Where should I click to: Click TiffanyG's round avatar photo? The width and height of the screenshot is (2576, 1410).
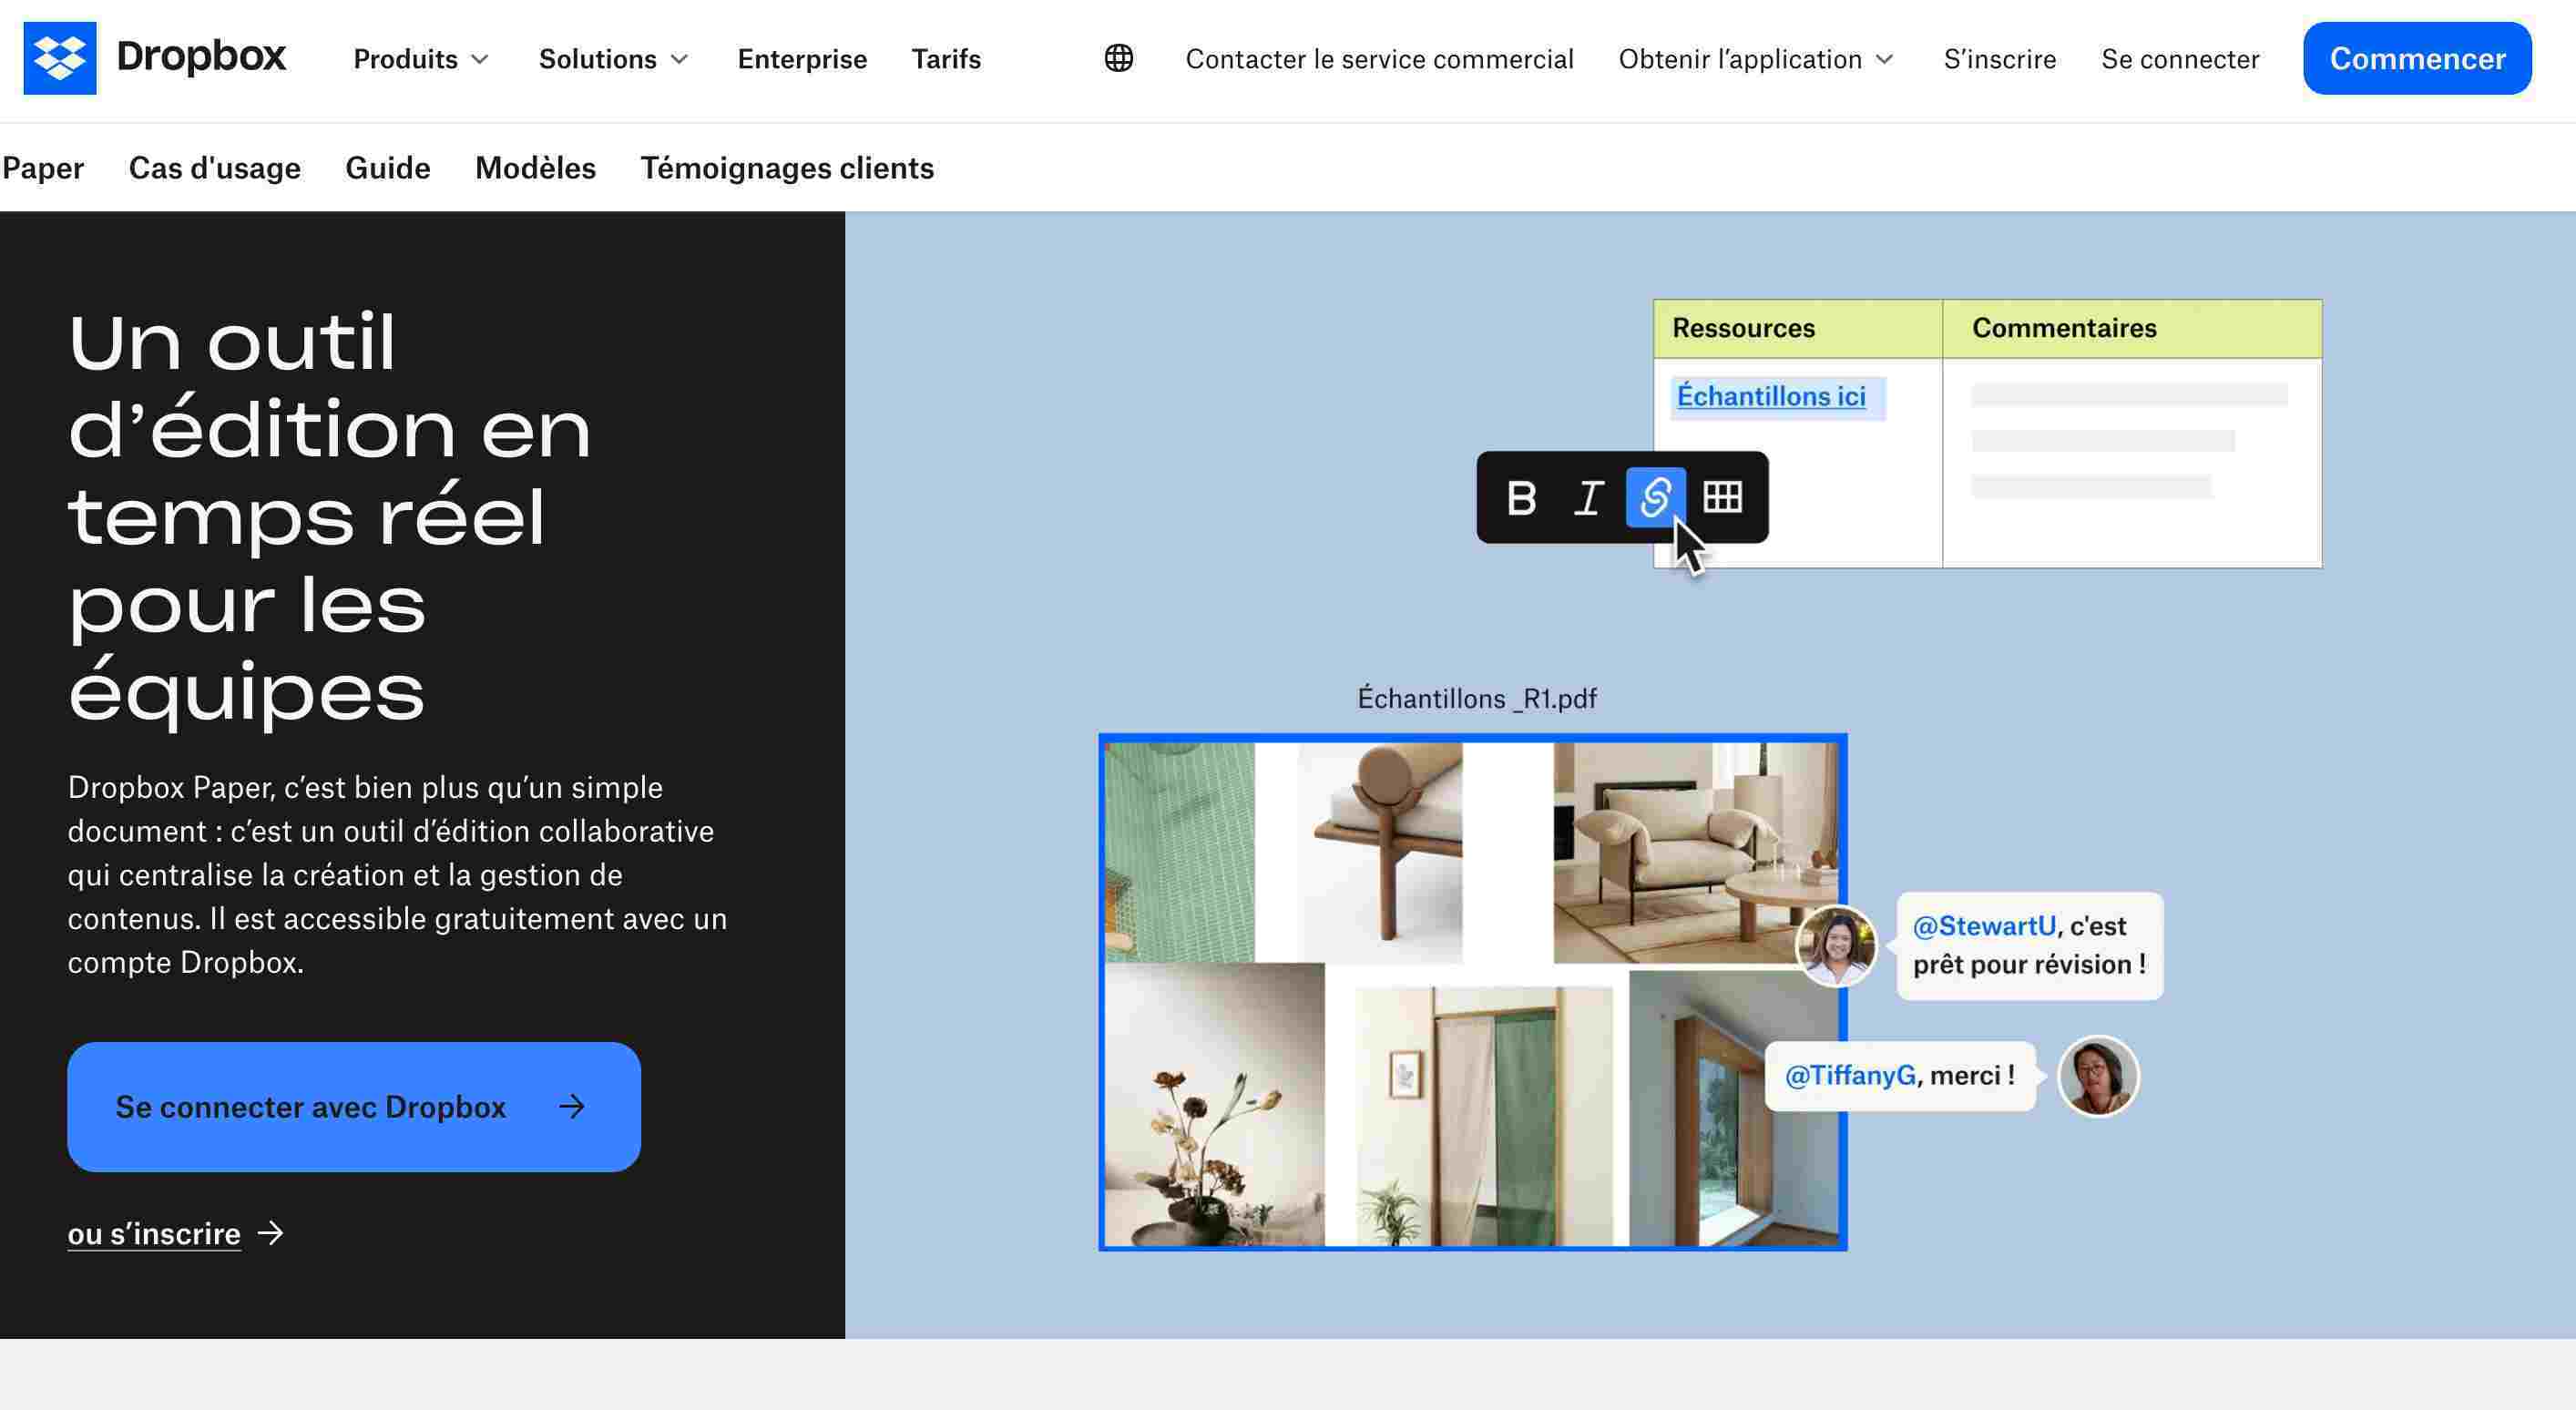pos(1836,945)
